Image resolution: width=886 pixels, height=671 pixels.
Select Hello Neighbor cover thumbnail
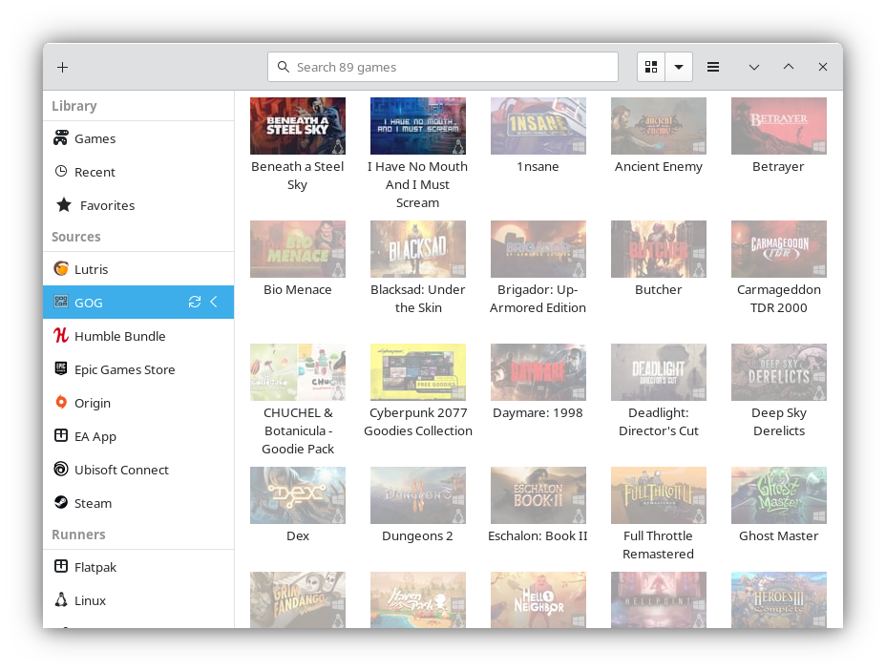[x=538, y=599]
